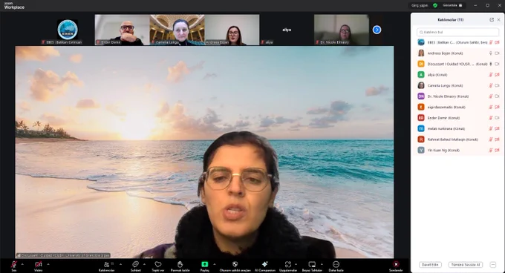The height and width of the screenshot is (273, 505).
Task: Click the Davet Edin invite button
Action: coord(430,265)
